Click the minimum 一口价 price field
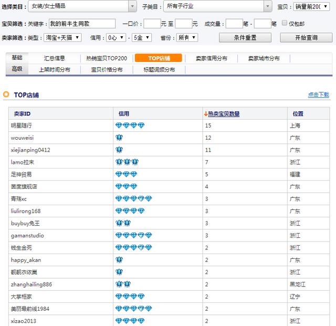 pyautogui.click(x=152, y=24)
